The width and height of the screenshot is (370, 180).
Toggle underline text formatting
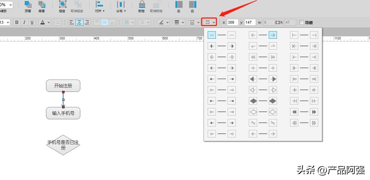(x=32, y=22)
